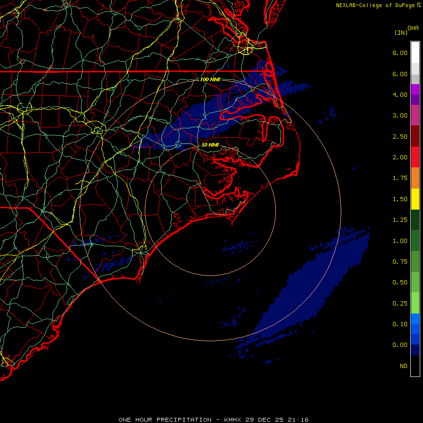Click the 0.00 legend value
Image resolution: width=423 pixels, height=423 pixels.
pyautogui.click(x=400, y=345)
